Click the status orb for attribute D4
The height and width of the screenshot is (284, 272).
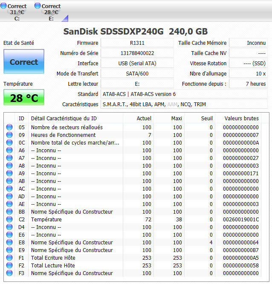coord(9,227)
